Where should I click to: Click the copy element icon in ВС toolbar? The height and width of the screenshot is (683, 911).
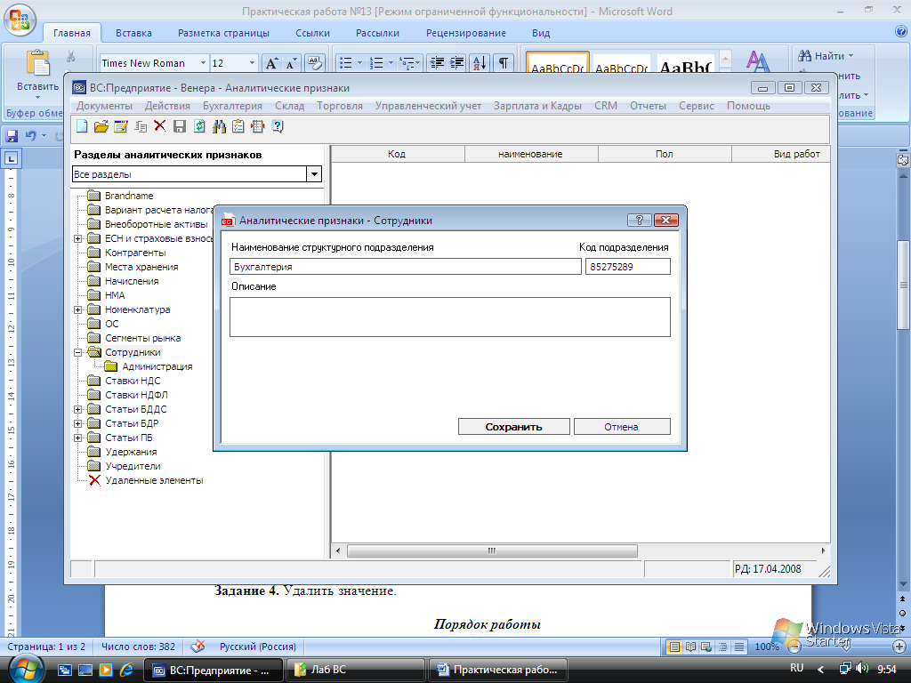(x=141, y=126)
